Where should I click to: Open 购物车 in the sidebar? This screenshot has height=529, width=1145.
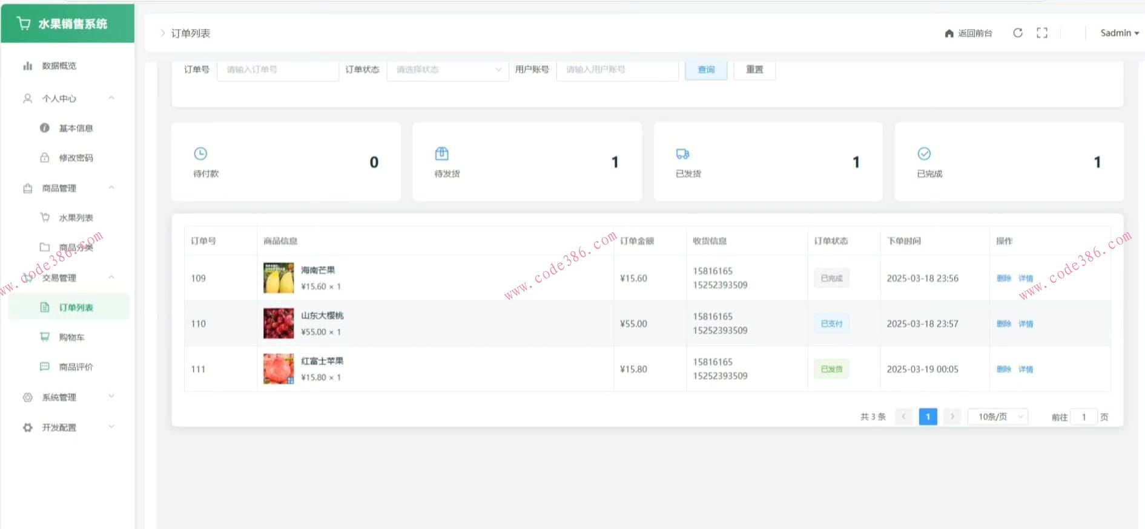71,337
